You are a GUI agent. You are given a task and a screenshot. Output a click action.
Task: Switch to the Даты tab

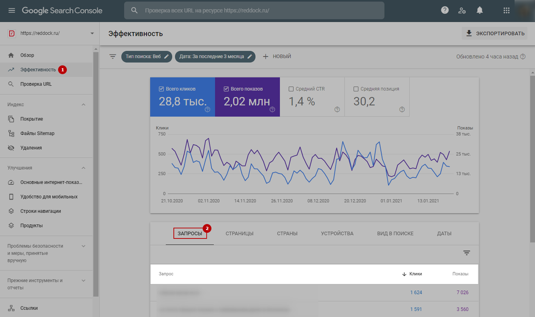click(x=444, y=233)
